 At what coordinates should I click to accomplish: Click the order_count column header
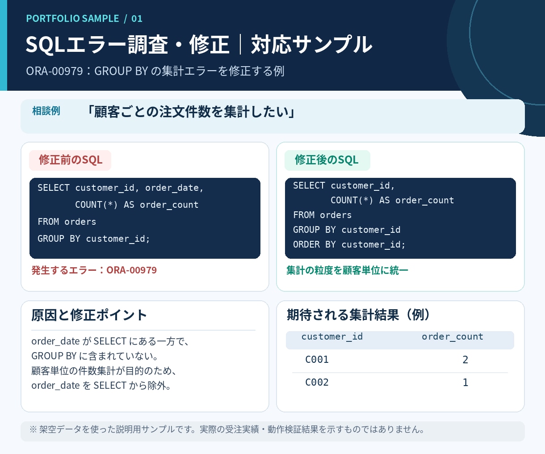pyautogui.click(x=453, y=337)
